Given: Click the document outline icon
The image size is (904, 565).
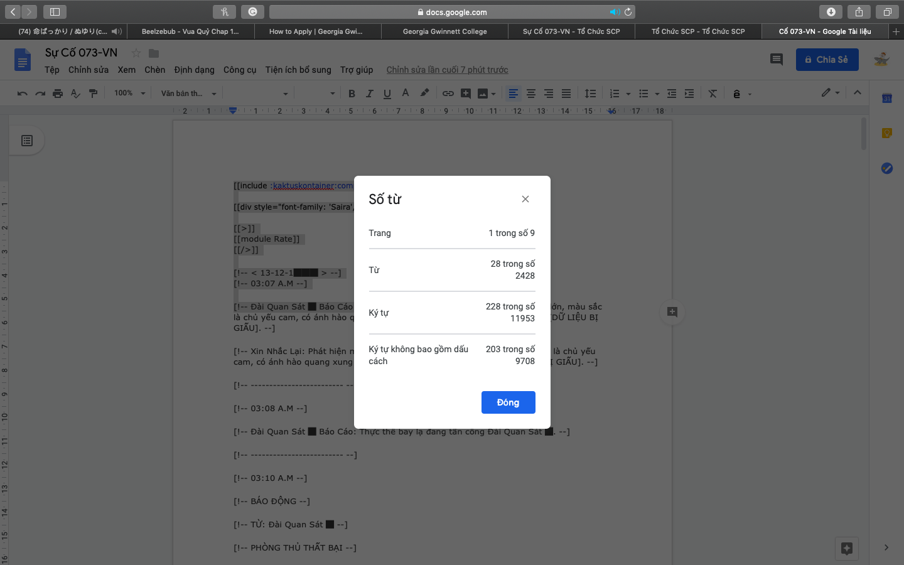Looking at the screenshot, I should (x=27, y=141).
